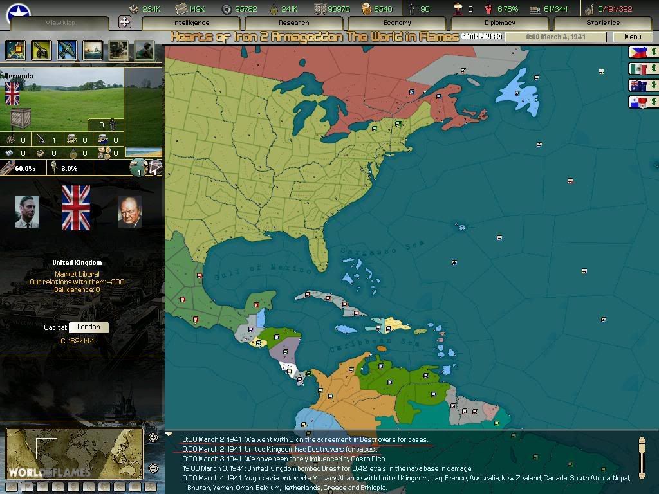
Task: Select the province map overview icon
Action: [15, 49]
